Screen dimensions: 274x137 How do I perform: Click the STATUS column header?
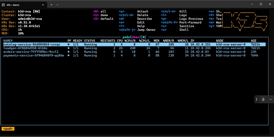coord(89,41)
